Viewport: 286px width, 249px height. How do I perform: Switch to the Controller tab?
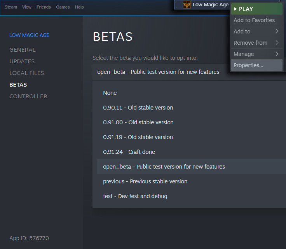28,96
